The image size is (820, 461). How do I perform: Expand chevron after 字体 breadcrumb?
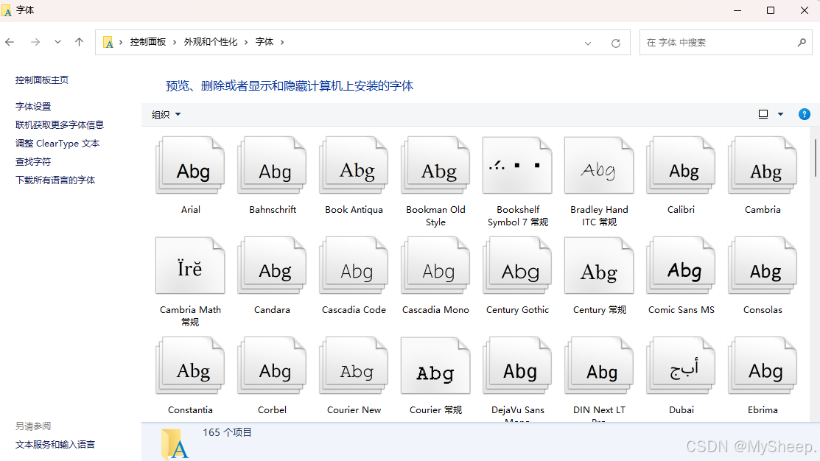(282, 42)
